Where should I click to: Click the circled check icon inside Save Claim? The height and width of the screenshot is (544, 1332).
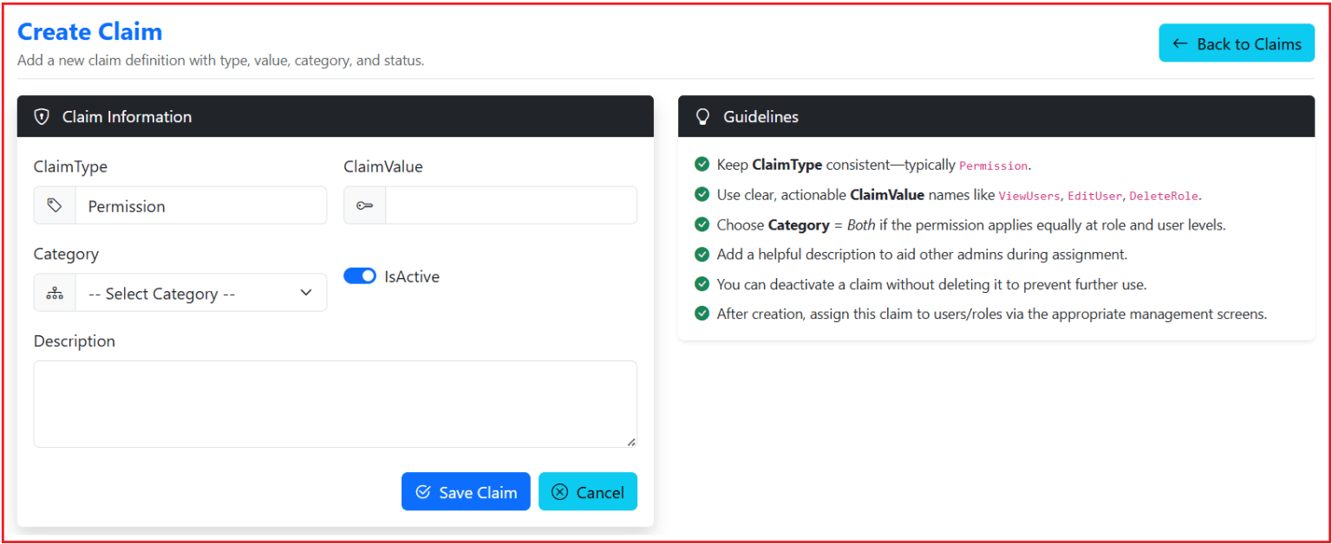point(422,491)
